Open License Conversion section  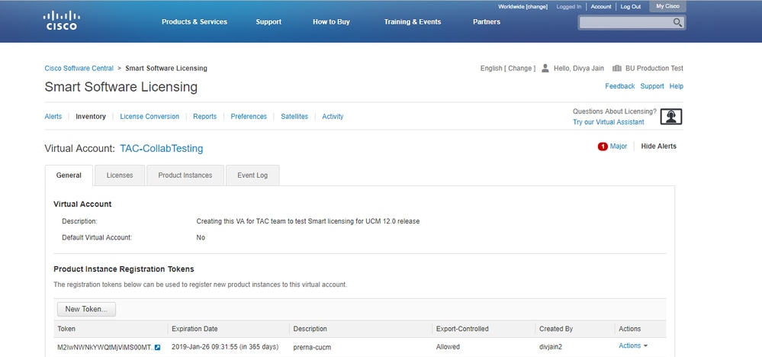click(x=150, y=117)
